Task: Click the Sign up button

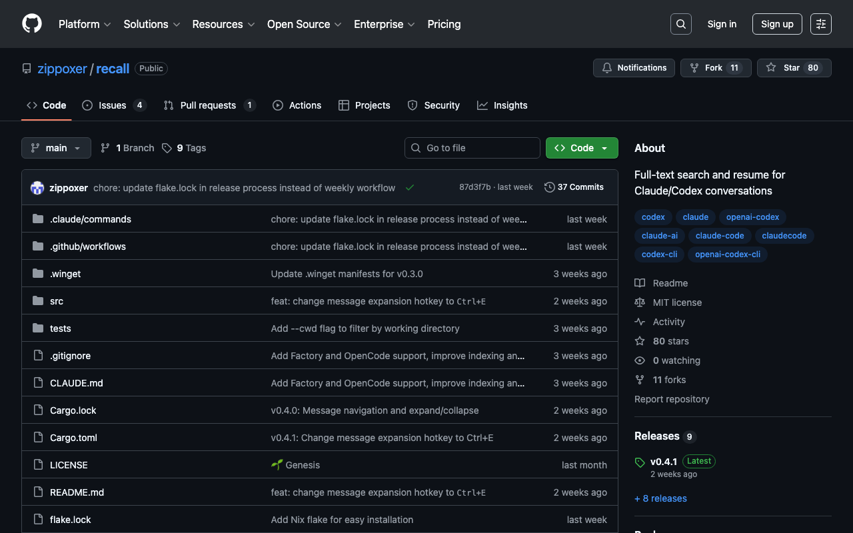Action: click(777, 24)
